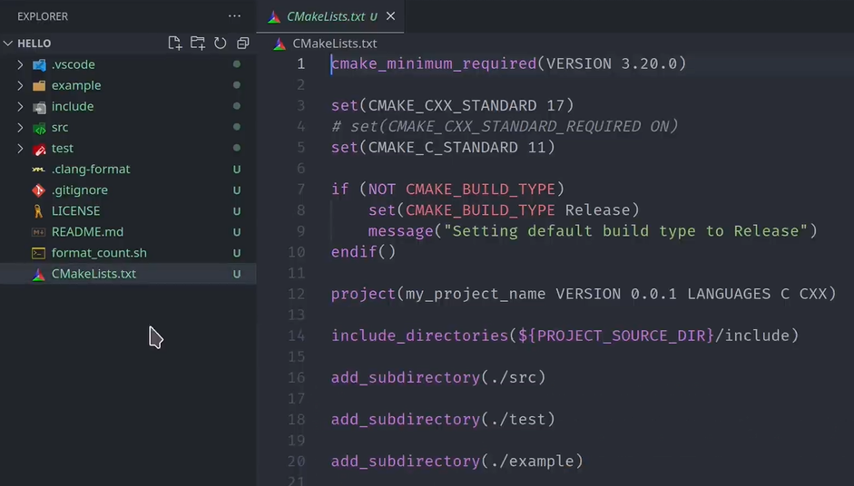Expand the include folder chevron
The image size is (854, 486).
[x=20, y=106]
